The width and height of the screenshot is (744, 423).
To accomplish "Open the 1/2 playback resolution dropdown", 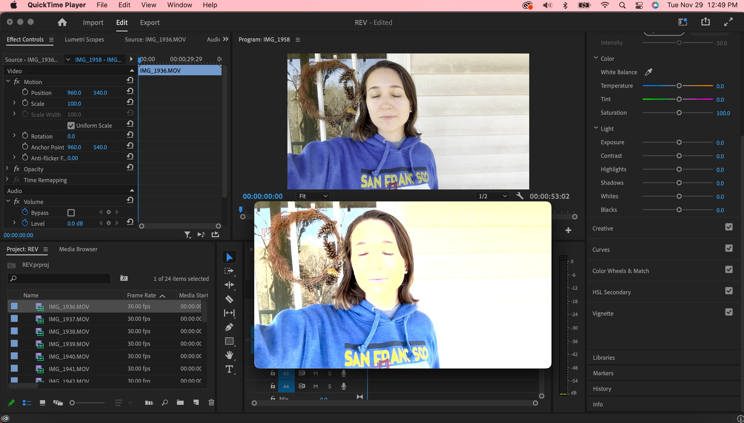I will pos(492,196).
